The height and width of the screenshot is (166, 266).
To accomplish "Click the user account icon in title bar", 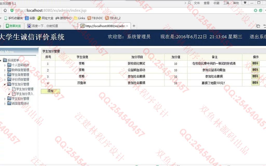I will coord(189,3).
